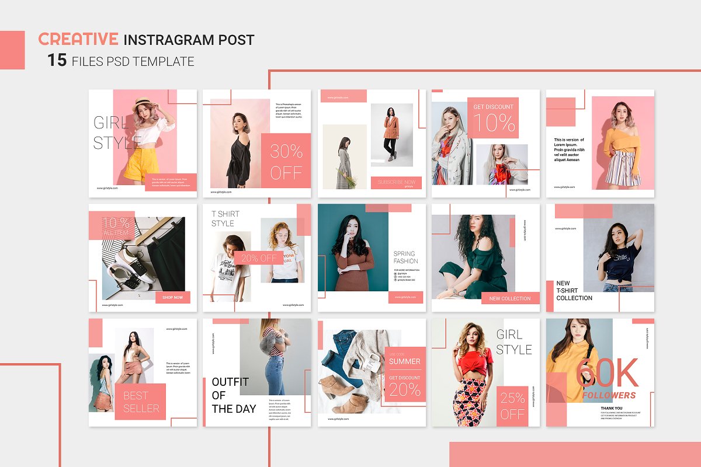Image resolution: width=701 pixels, height=467 pixels.
Task: Click 'GIRL STYLE' text above the 25% OFF box
Action: coord(514,342)
